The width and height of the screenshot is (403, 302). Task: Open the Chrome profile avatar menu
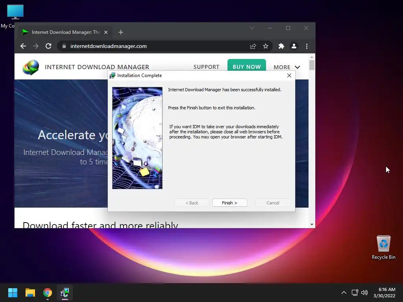pyautogui.click(x=294, y=46)
